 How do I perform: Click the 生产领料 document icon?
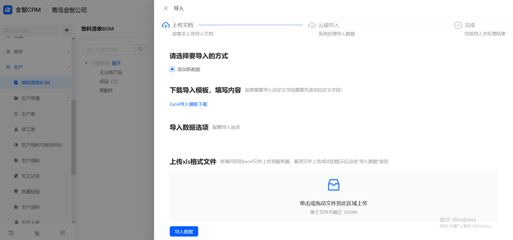pyautogui.click(x=16, y=160)
